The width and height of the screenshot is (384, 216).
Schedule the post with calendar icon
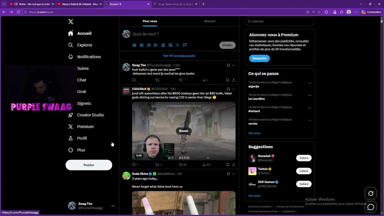click(170, 45)
